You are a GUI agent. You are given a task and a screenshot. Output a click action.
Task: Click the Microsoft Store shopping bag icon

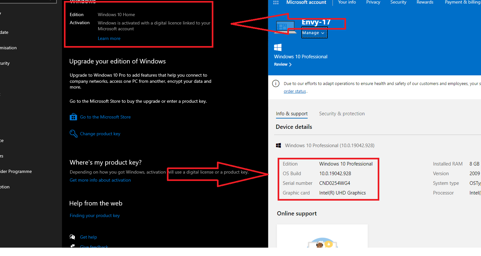coord(73,117)
